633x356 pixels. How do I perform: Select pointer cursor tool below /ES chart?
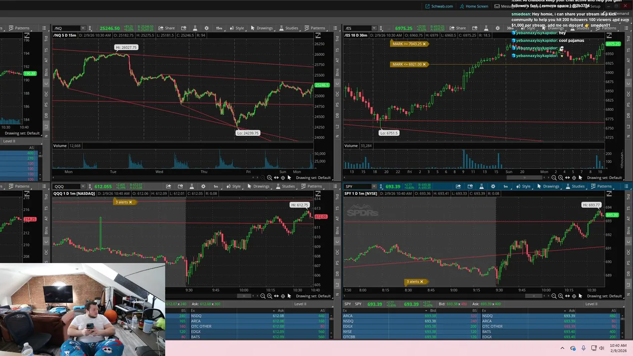580,178
